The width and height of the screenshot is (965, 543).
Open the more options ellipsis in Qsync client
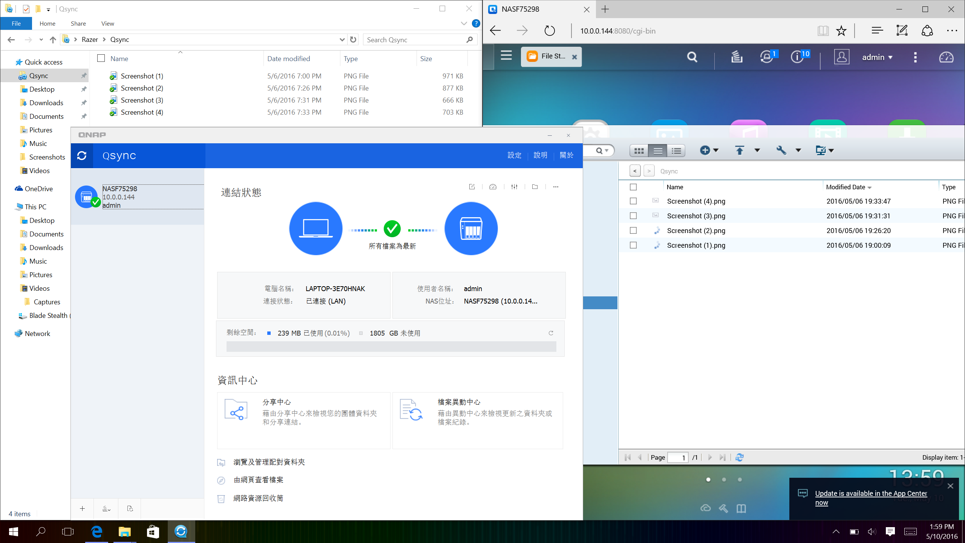tap(556, 187)
